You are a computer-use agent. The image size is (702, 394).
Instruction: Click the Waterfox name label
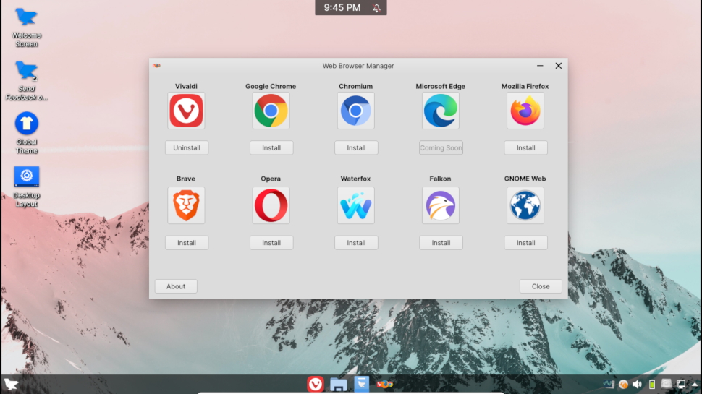(x=355, y=179)
